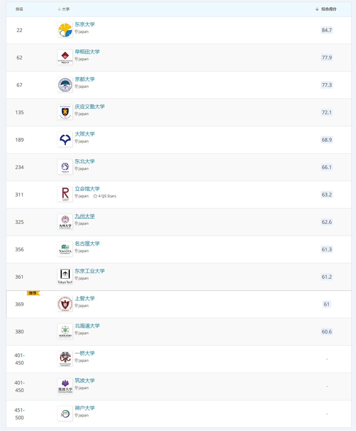Click the 推荐 tag on Sophia row
The image size is (356, 431).
click(33, 293)
